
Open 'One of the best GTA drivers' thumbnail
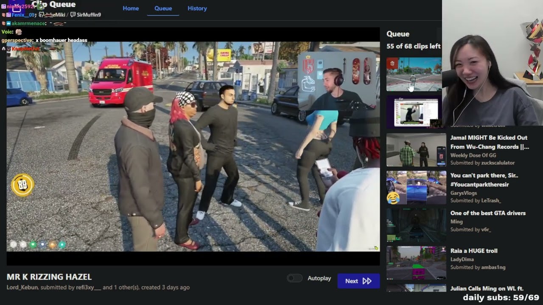click(x=416, y=225)
